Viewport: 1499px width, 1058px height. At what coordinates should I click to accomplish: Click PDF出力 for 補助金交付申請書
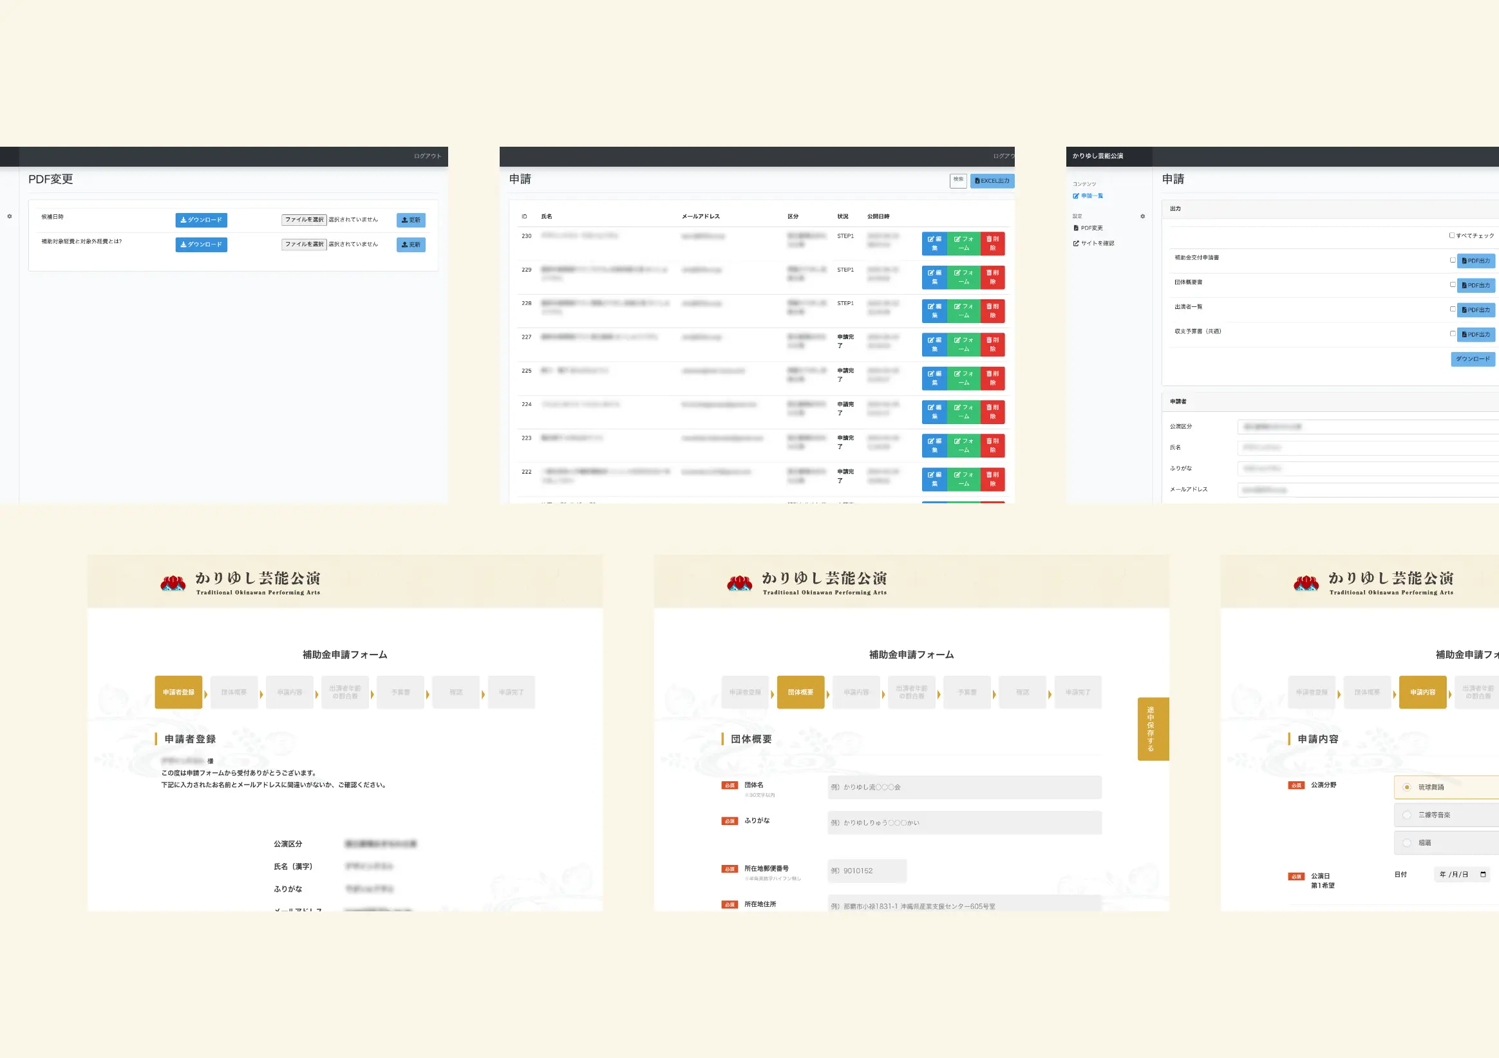1475,261
